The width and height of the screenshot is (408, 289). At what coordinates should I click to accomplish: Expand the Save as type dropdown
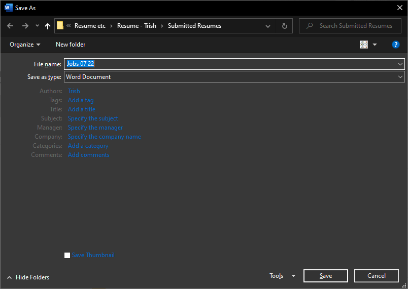click(400, 77)
